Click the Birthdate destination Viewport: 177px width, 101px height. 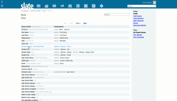click(x=63, y=41)
